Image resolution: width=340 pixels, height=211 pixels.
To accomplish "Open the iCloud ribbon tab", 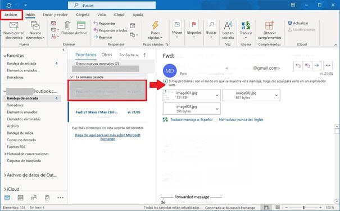I will (x=119, y=15).
